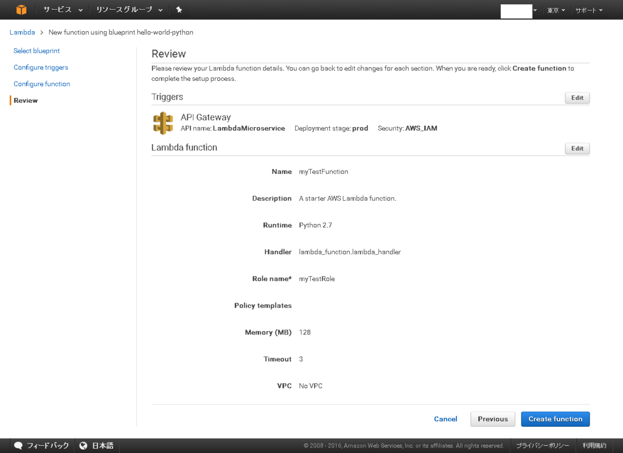Click the No VPC value
Image resolution: width=623 pixels, height=453 pixels.
tap(311, 386)
